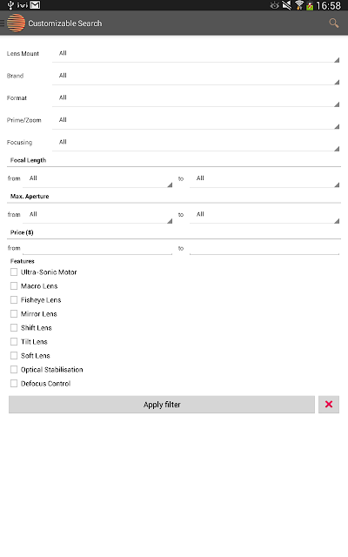Tap the muted sound status icon

pyautogui.click(x=286, y=5)
